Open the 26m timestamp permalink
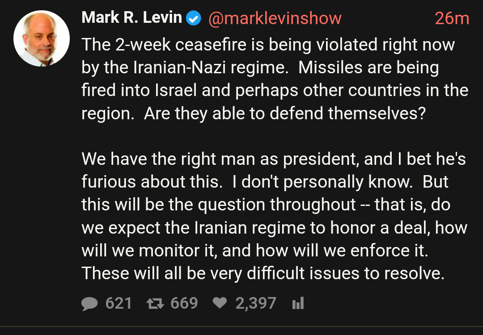This screenshot has height=335, width=483. 452,18
